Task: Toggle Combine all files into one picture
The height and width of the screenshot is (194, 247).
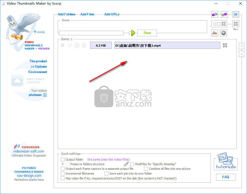Action: pyautogui.click(x=146, y=169)
